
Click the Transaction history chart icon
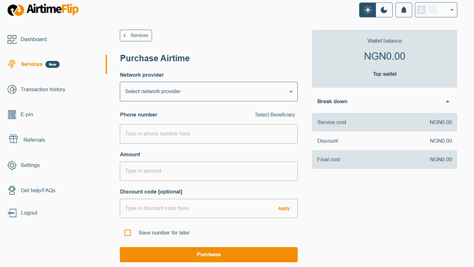click(12, 89)
